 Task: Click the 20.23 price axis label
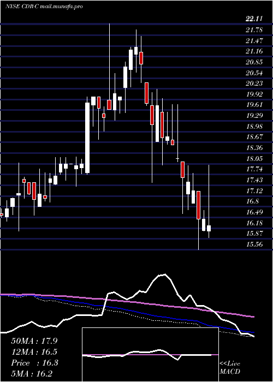point(254,83)
